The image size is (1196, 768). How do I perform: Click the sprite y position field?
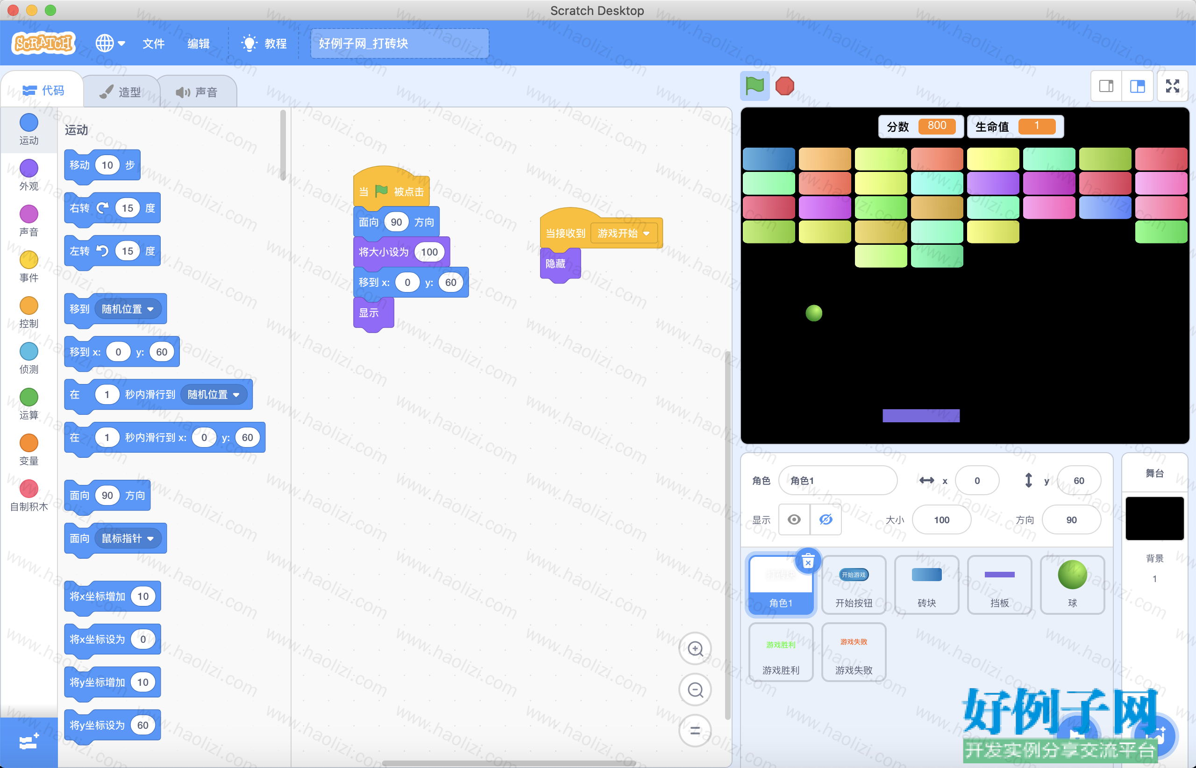click(x=1079, y=481)
